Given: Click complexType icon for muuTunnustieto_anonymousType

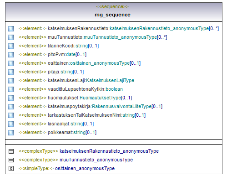Looking at the screenshot, I should (11, 160).
